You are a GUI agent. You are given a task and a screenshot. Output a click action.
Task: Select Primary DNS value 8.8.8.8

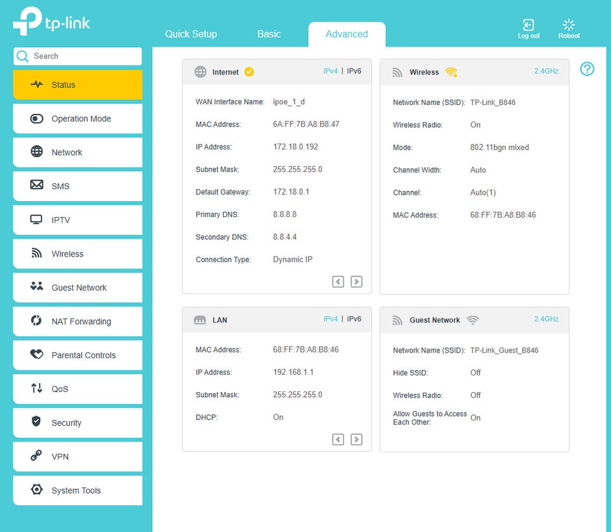point(284,214)
